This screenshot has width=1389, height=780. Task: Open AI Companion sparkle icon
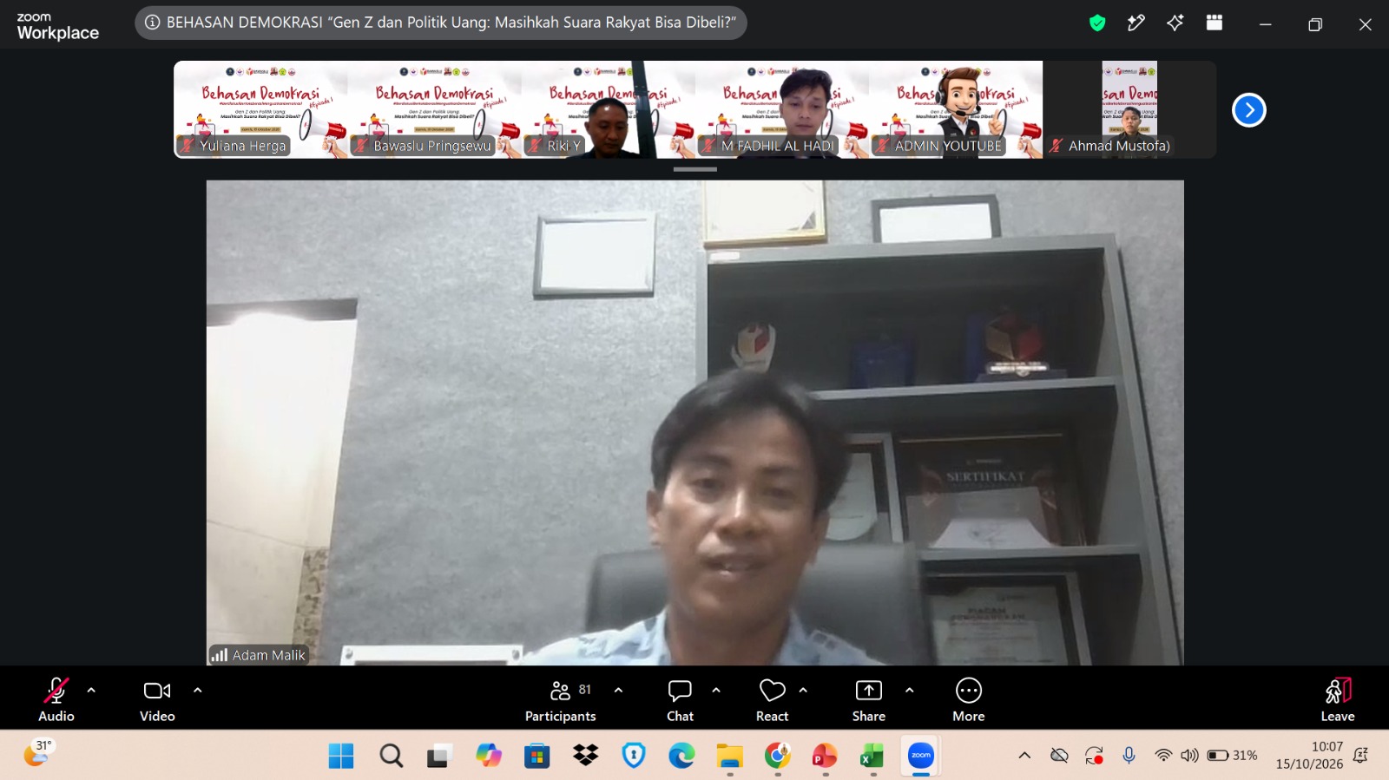[1175, 23]
